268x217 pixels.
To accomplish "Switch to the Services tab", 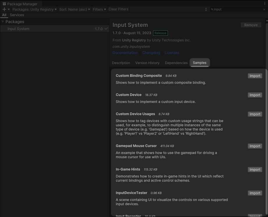I will 17,15.
